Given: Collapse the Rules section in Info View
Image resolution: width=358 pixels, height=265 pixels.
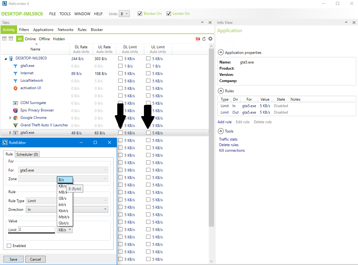Looking at the screenshot, I should [221, 91].
